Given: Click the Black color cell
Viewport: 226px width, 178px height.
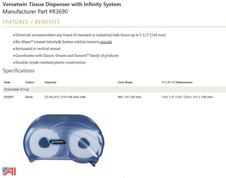Looking at the screenshot, I should click(29, 97).
